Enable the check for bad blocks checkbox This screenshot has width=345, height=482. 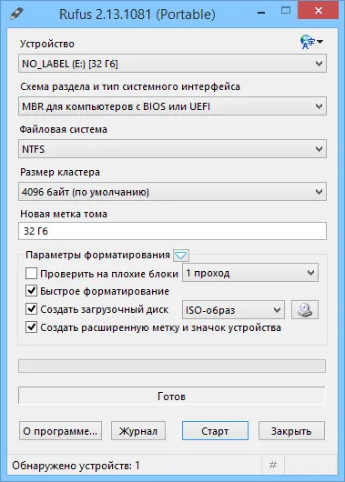click(31, 273)
